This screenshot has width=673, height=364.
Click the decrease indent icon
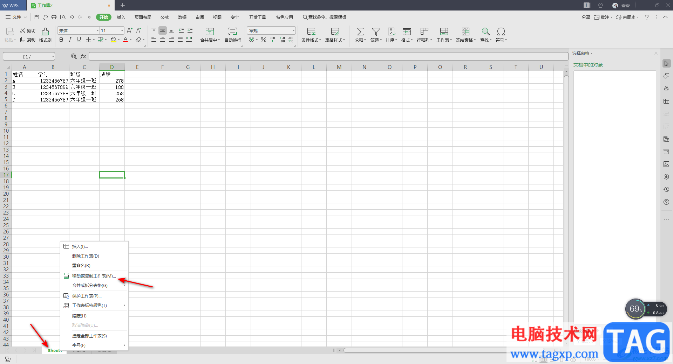(x=181, y=31)
